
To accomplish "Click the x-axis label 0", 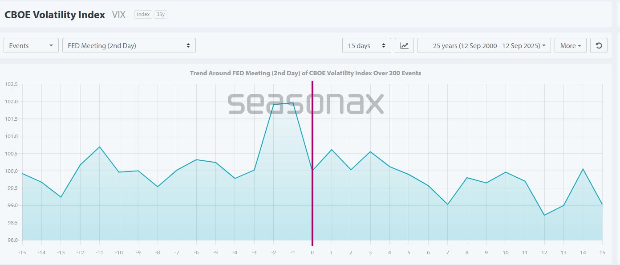I will click(x=312, y=253).
